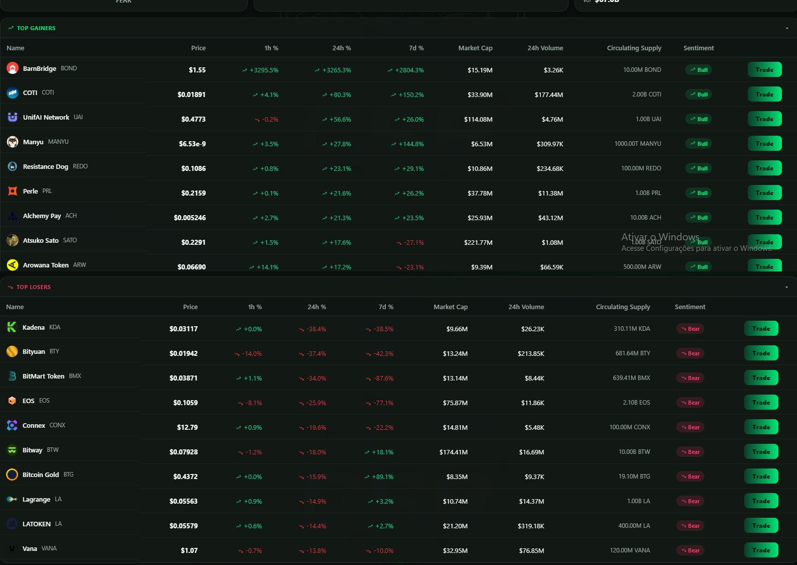Image resolution: width=797 pixels, height=565 pixels.
Task: Trade BarnBridge BOND
Action: [x=764, y=69]
